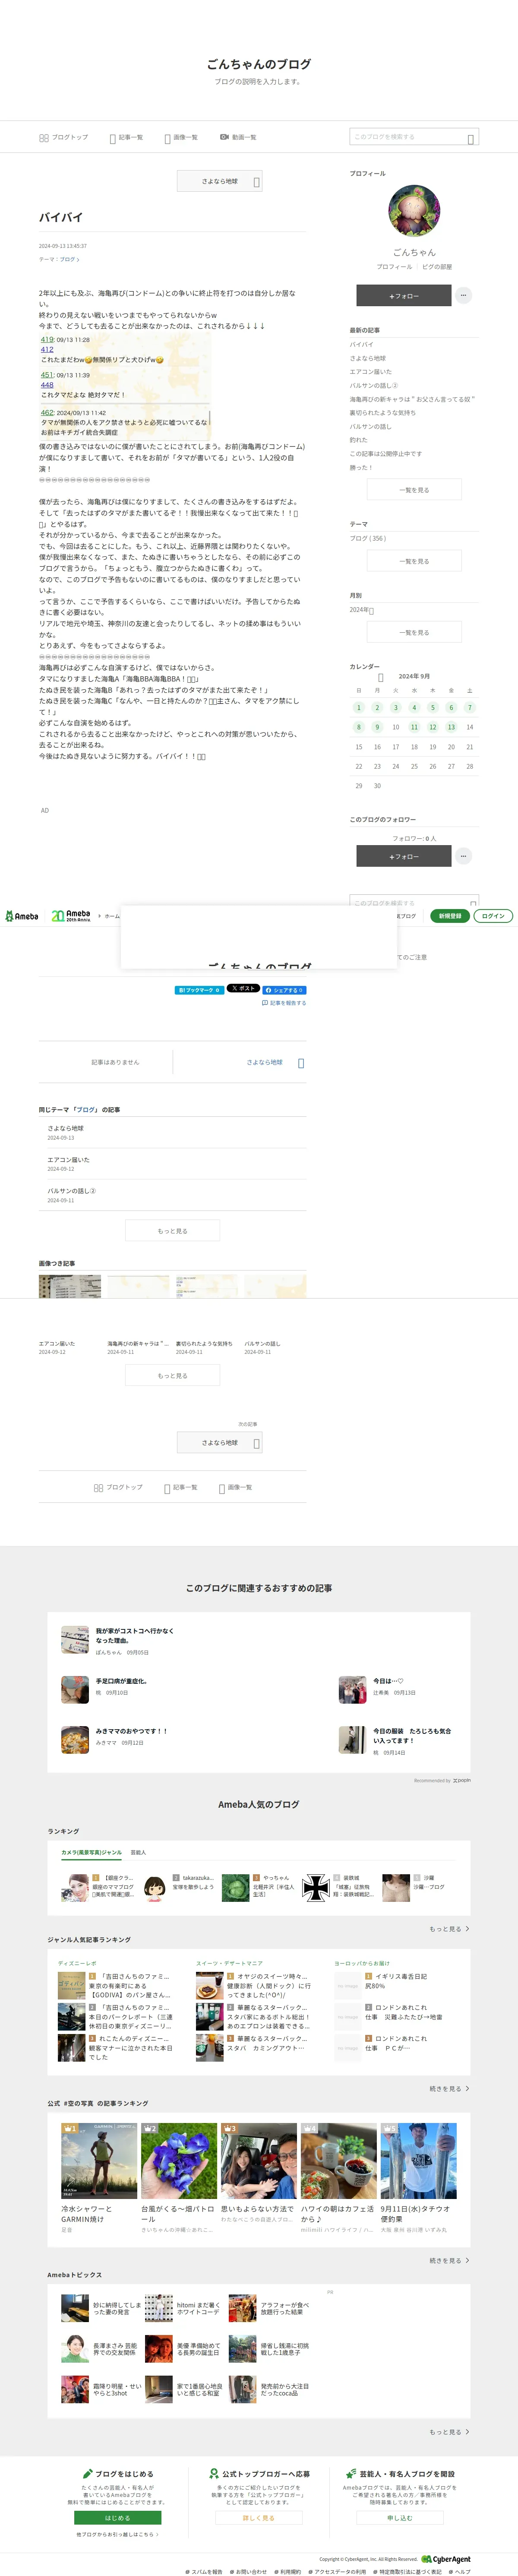Open the ディズニーレポ genre ranking heading
The image size is (518, 2576).
click(77, 1963)
